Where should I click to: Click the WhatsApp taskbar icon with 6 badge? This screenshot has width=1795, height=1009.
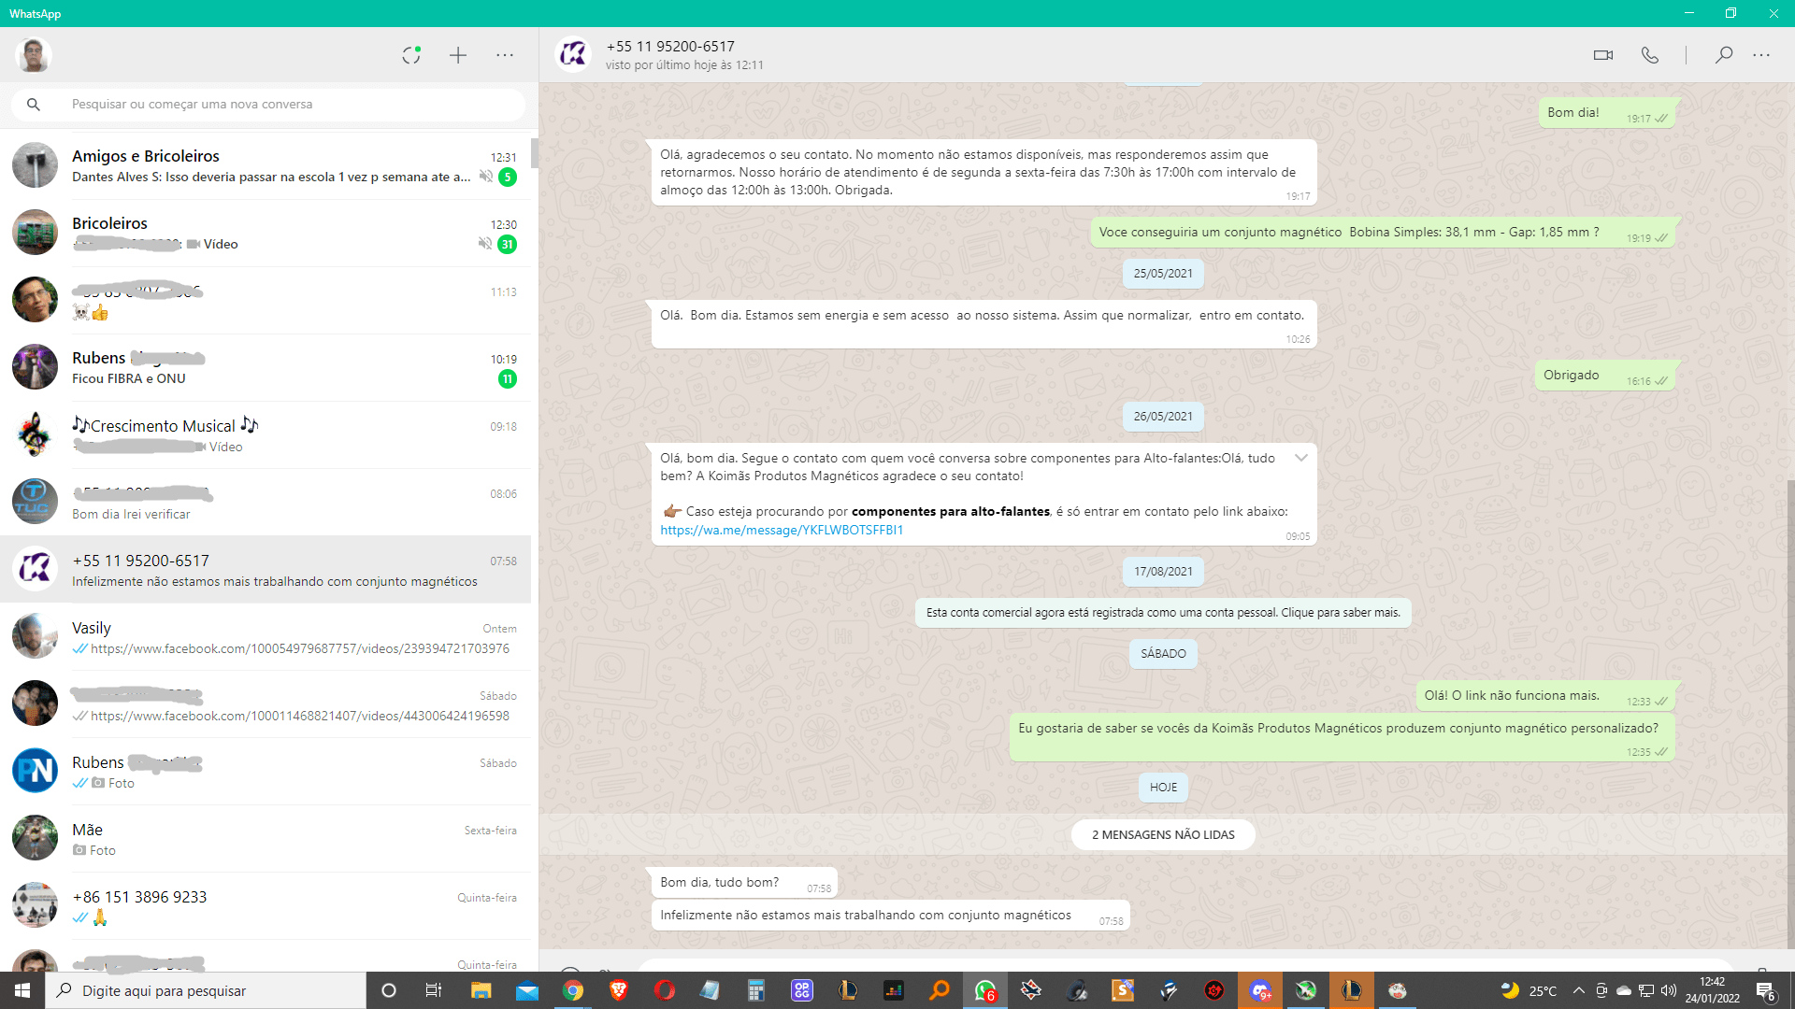pos(985,990)
